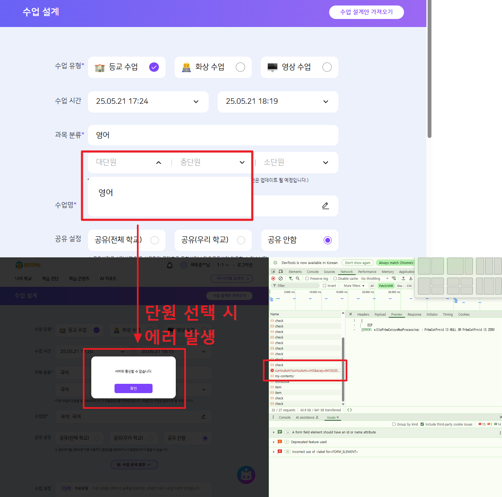
Task: Click the cat chatbot floating icon
Action: click(x=246, y=475)
